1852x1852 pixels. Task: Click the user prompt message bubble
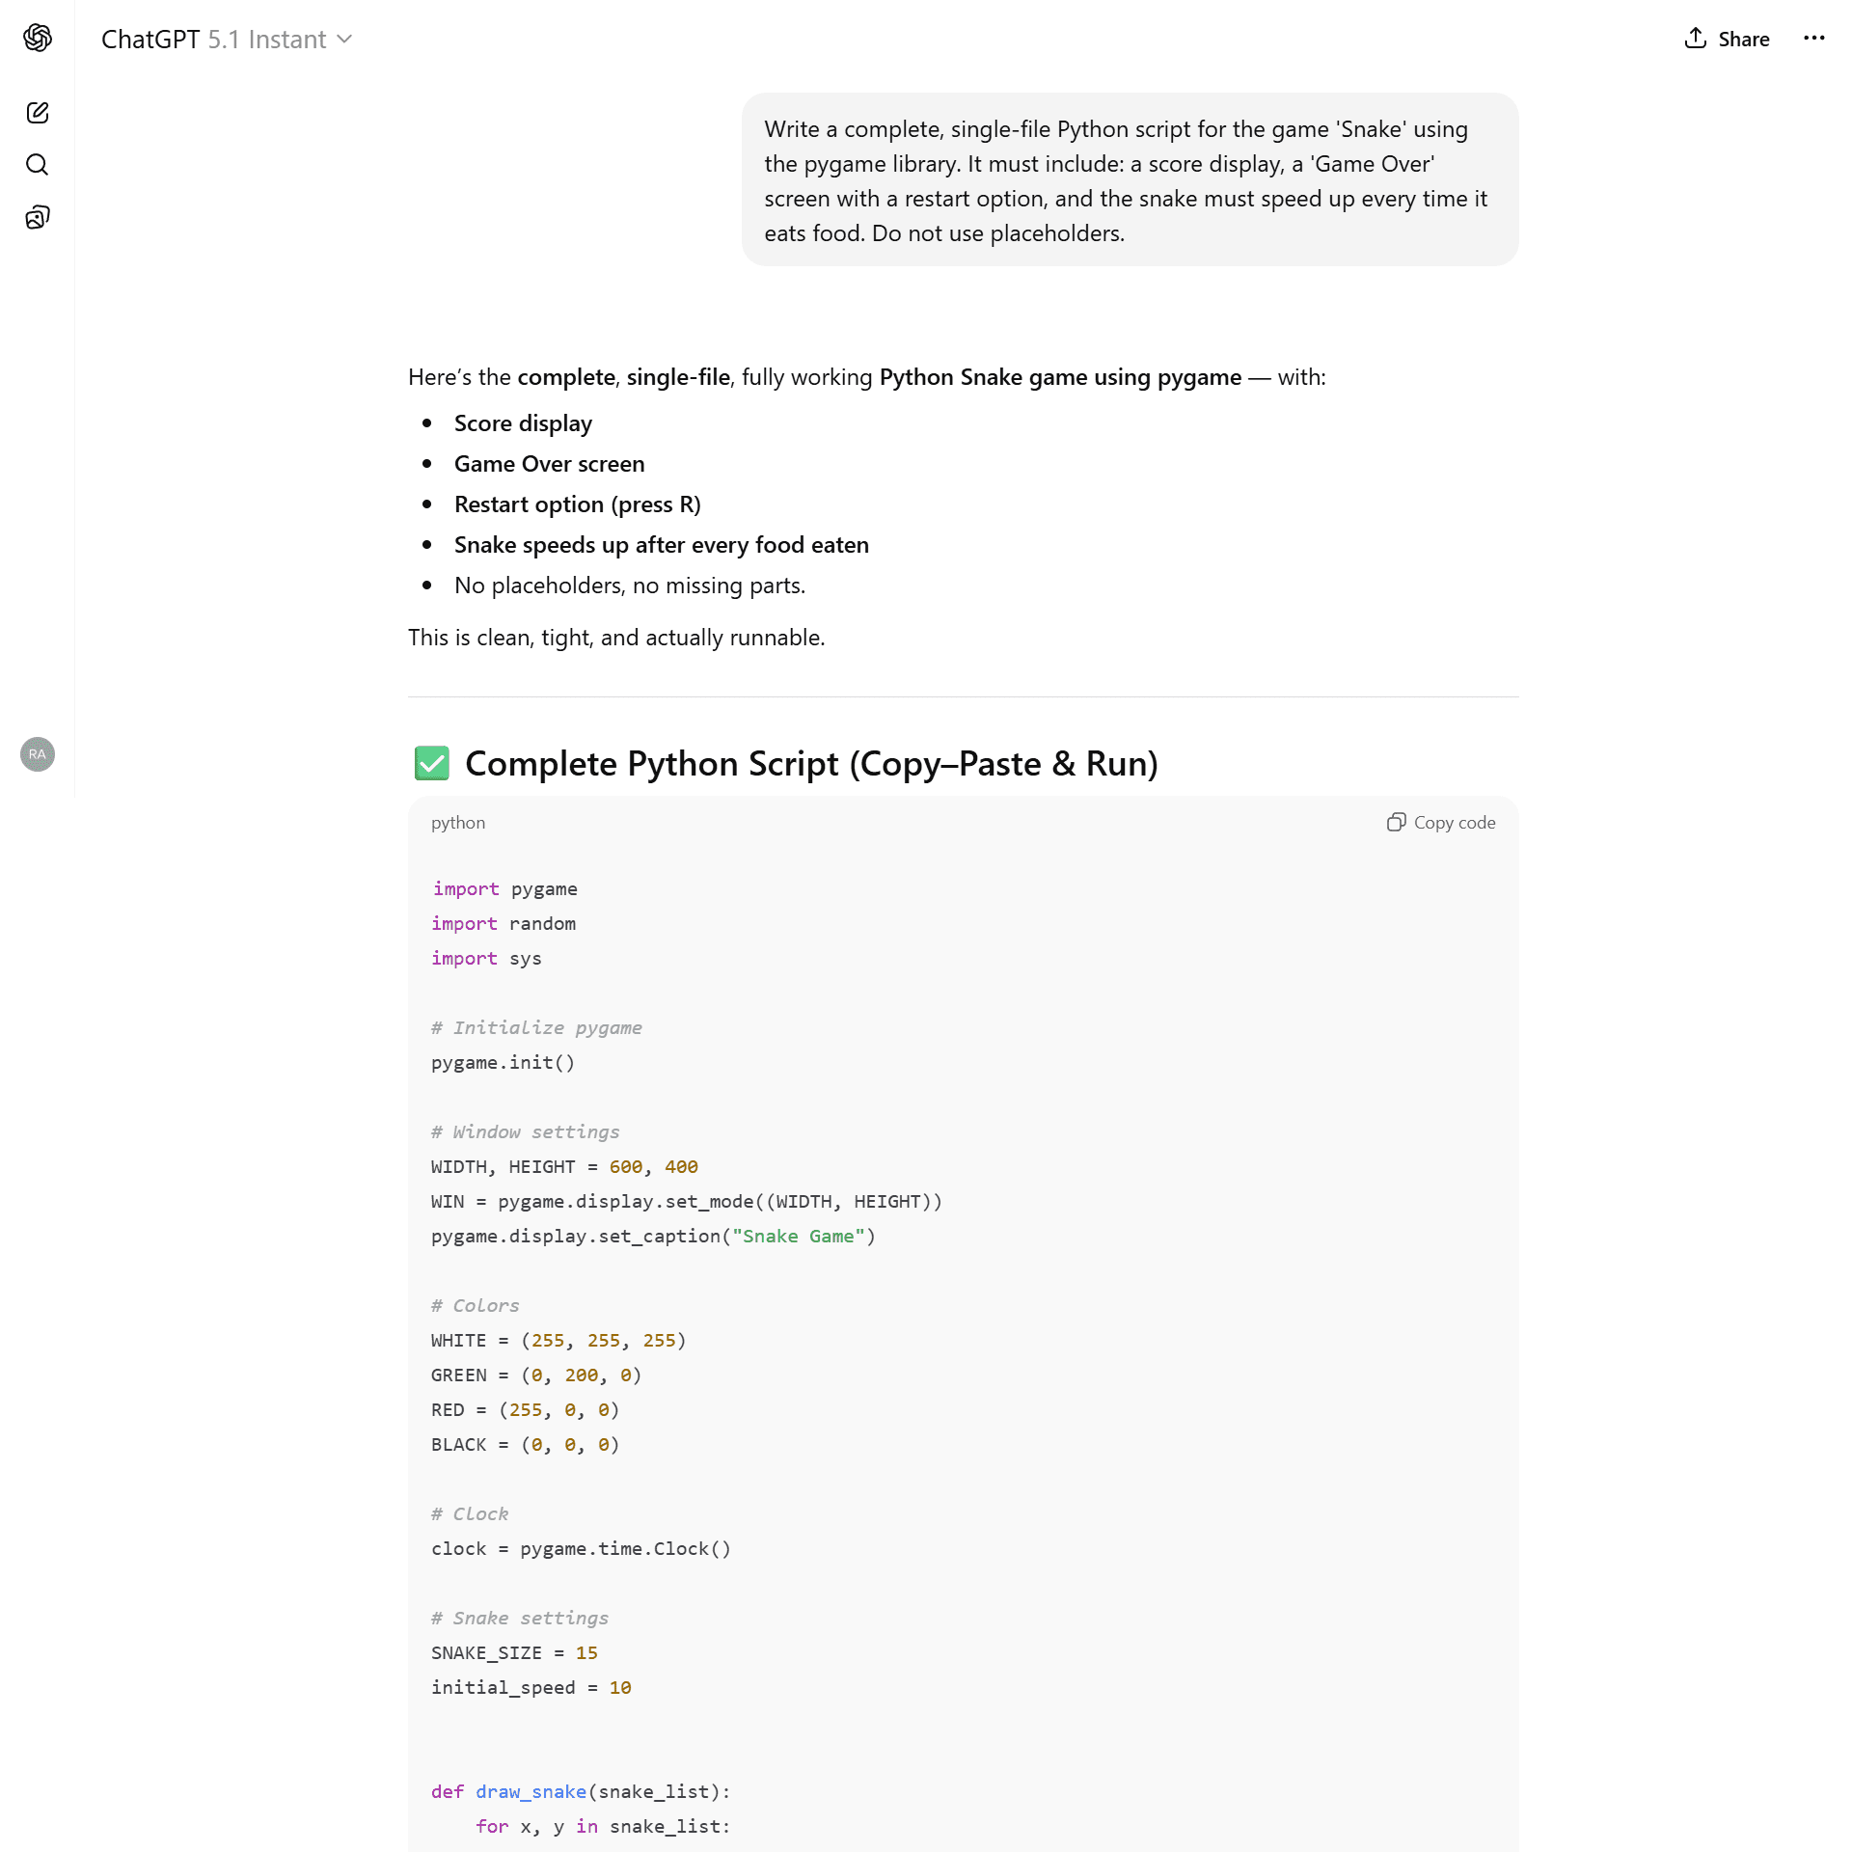point(1129,180)
